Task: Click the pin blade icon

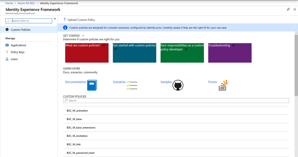Action: (288, 9)
